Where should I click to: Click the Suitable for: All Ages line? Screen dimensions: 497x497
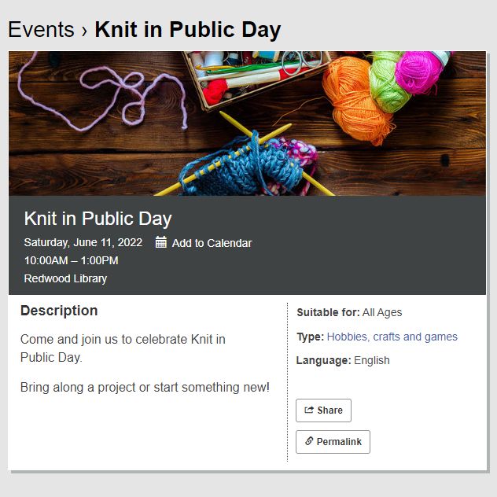(349, 312)
